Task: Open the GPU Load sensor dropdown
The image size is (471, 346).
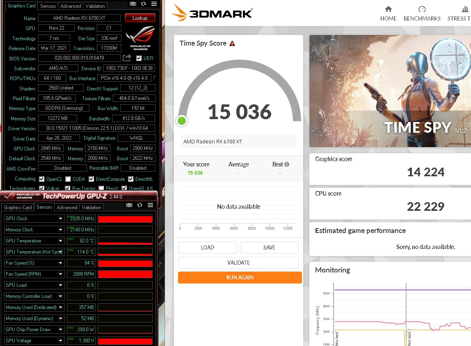Action: (x=60, y=285)
